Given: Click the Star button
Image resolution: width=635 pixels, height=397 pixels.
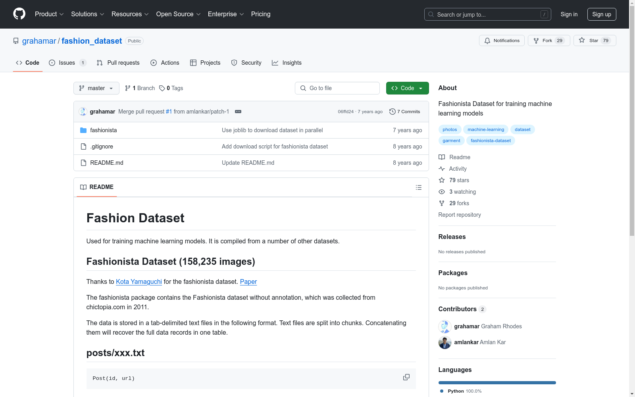Looking at the screenshot, I should pyautogui.click(x=595, y=40).
